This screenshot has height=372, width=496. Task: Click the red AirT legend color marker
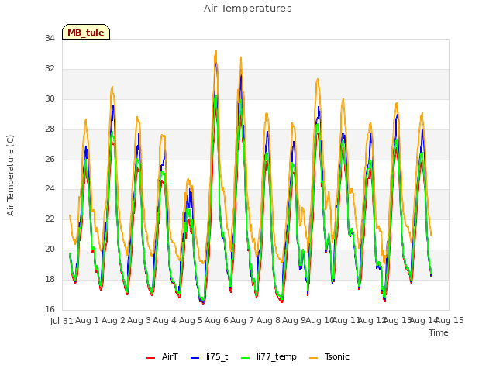coord(150,358)
